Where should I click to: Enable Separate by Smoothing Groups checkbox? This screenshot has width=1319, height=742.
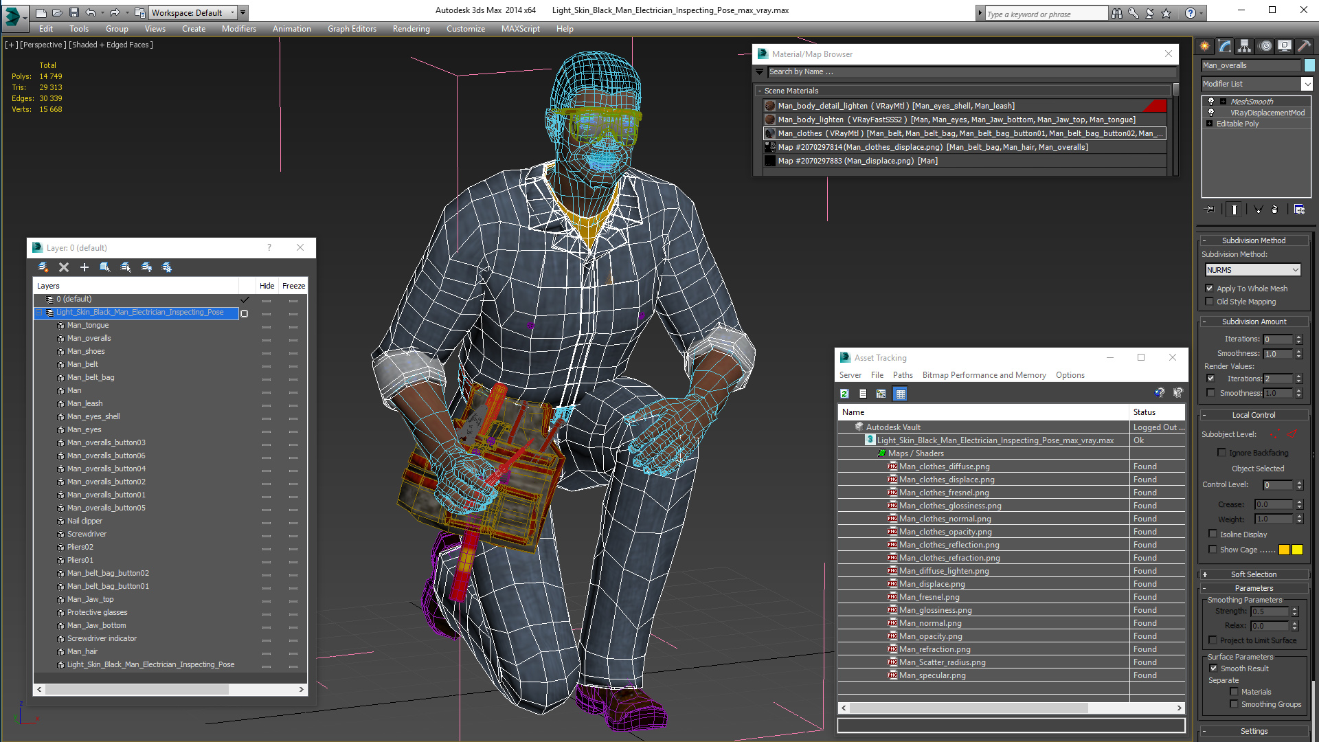click(1235, 704)
